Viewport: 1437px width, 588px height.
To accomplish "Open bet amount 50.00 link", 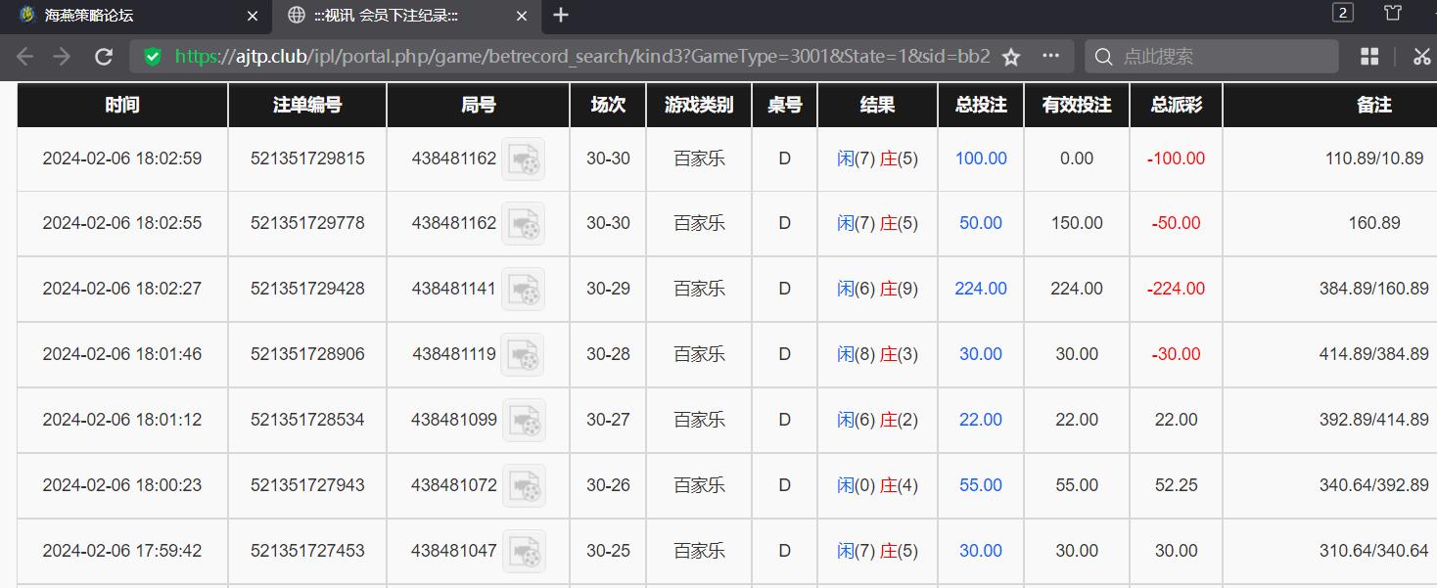I will pyautogui.click(x=981, y=223).
